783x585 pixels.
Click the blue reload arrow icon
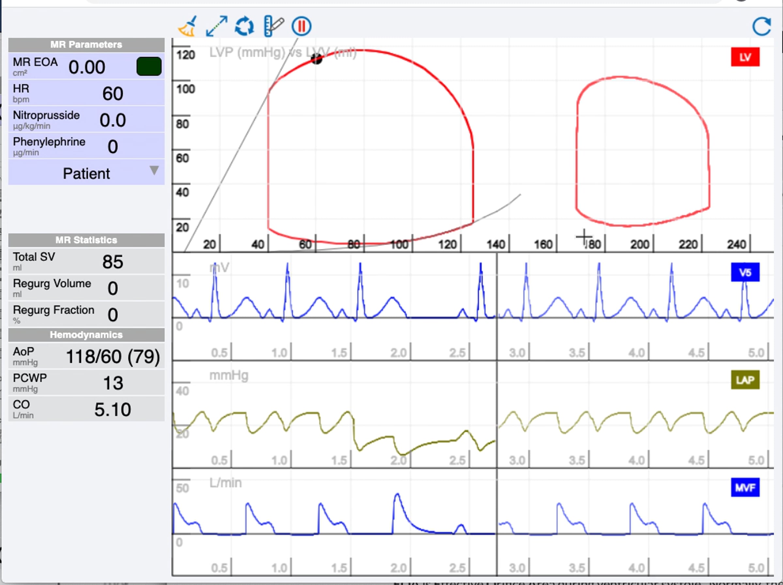coord(761,26)
